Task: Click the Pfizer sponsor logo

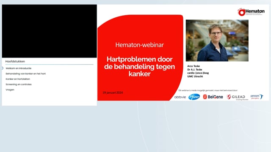Action: click(194, 97)
